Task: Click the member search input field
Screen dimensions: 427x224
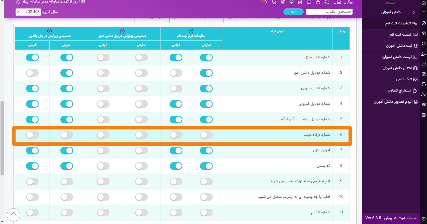Action: pos(329,12)
